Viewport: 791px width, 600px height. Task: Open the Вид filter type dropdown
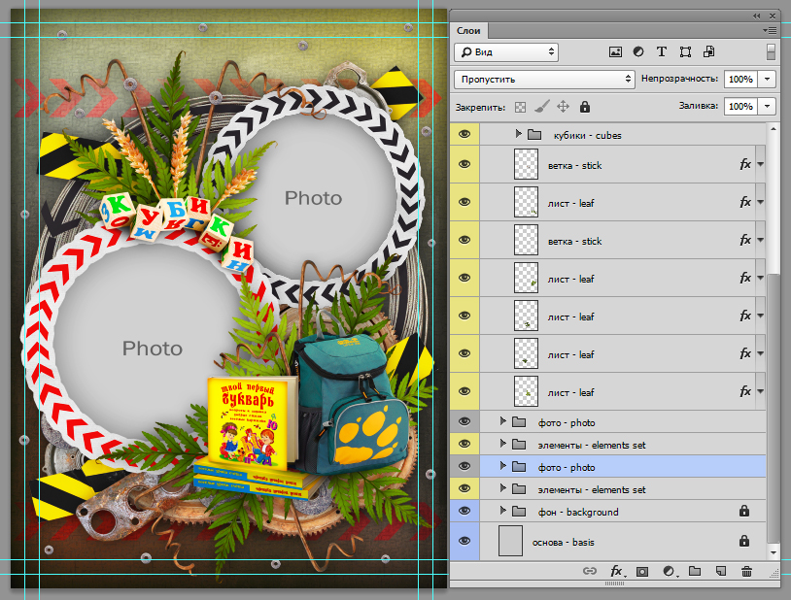pyautogui.click(x=506, y=51)
